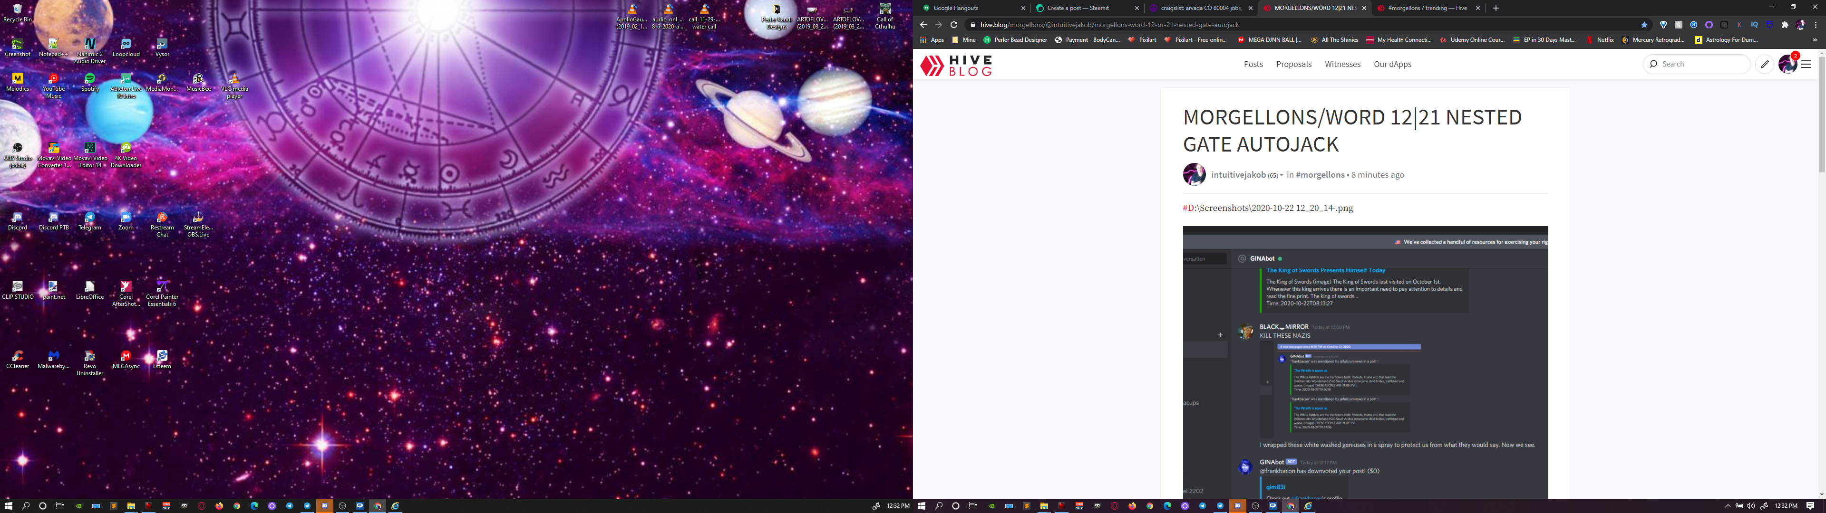Open the Hive hamburger menu icon

(1806, 64)
